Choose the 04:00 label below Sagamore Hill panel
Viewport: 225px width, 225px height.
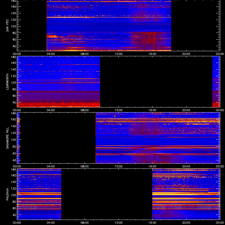pos(51,166)
